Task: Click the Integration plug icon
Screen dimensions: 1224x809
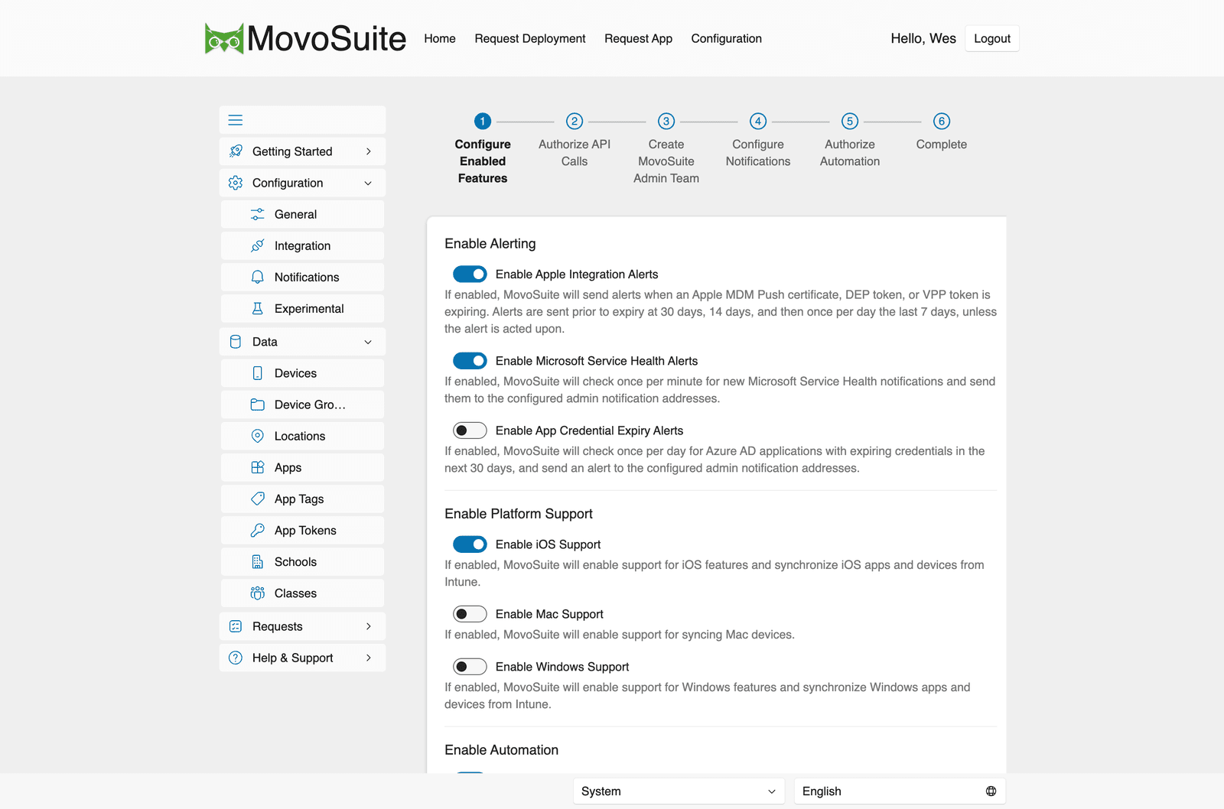Action: point(258,245)
